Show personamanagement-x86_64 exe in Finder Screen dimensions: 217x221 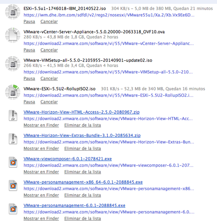(x=41, y=195)
